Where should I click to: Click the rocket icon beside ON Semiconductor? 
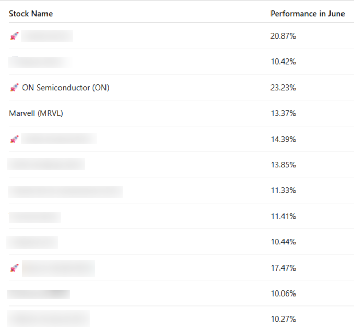14,88
